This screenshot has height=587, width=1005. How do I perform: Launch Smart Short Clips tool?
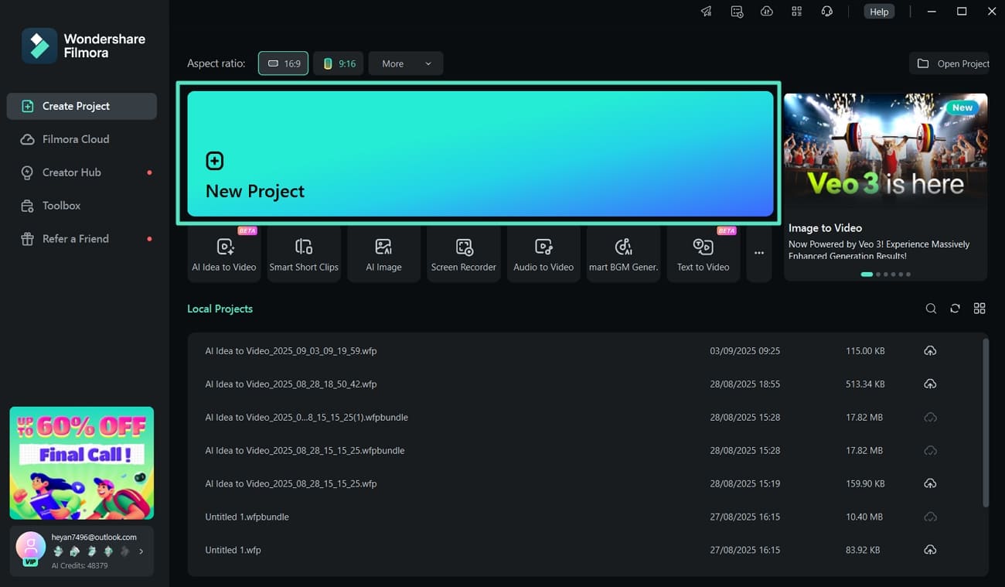tap(304, 254)
